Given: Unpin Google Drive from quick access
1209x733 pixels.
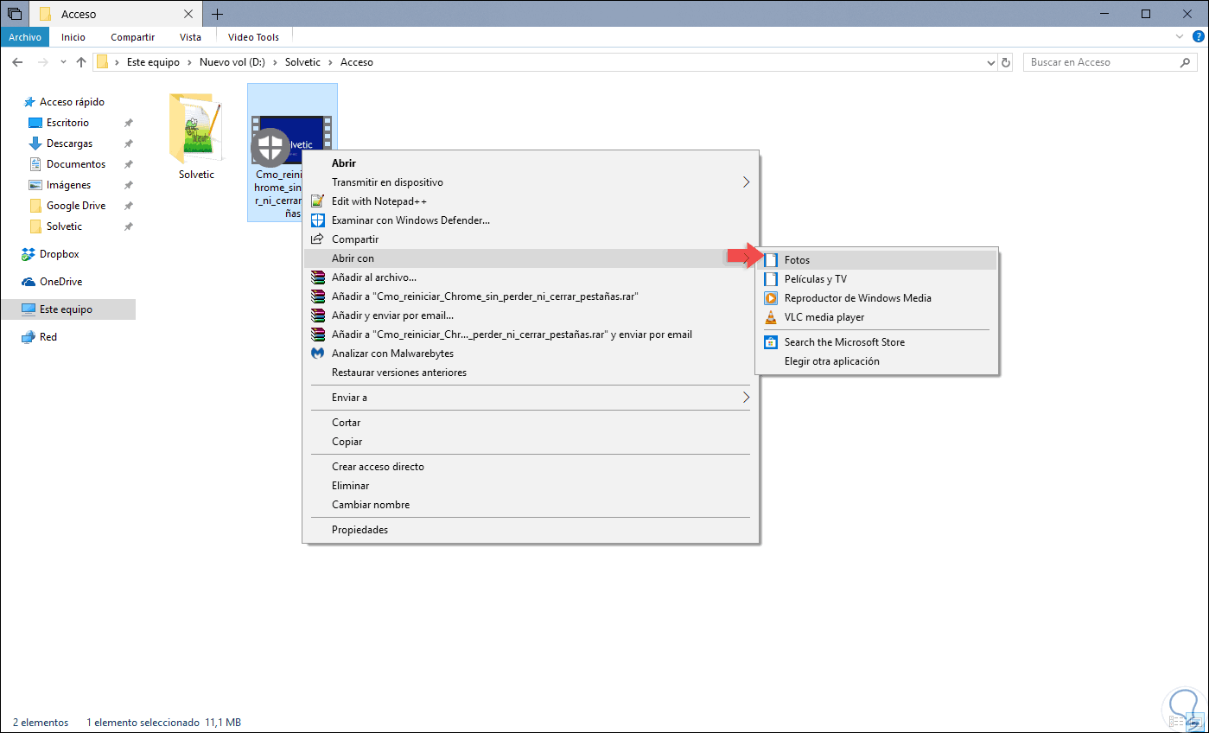Looking at the screenshot, I should tap(128, 206).
